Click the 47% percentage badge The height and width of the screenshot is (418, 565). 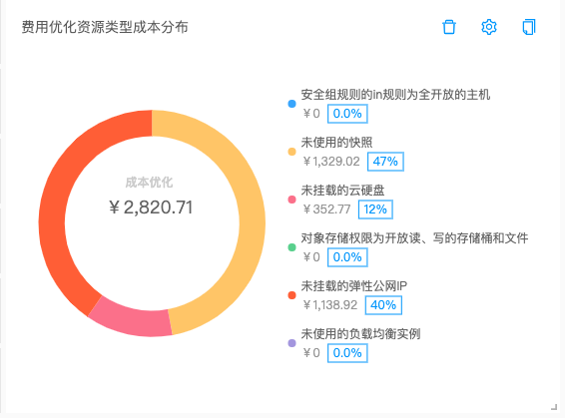(x=385, y=162)
